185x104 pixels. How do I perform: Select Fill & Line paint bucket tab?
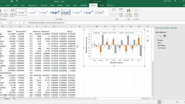(x=157, y=36)
